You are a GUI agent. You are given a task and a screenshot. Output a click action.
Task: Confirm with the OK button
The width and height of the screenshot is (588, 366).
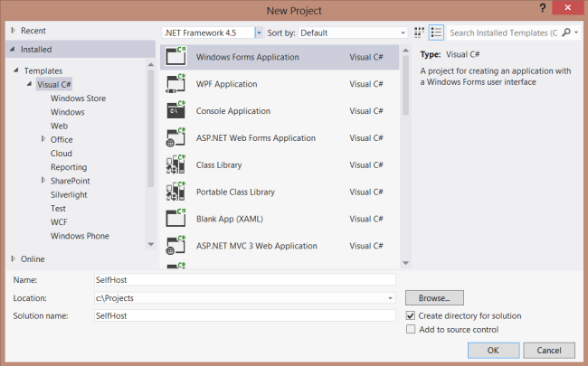point(493,351)
